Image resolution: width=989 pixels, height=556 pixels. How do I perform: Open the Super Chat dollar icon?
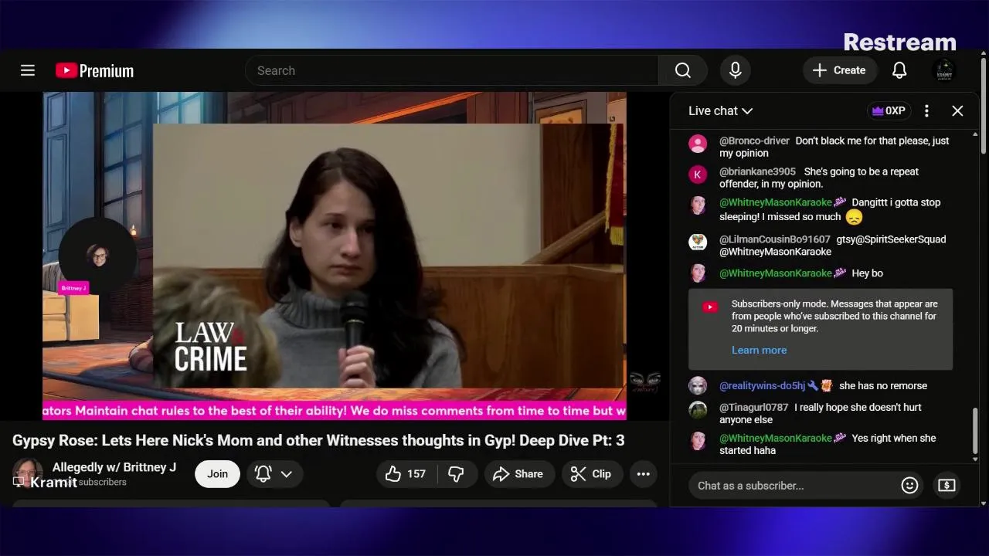coord(947,485)
